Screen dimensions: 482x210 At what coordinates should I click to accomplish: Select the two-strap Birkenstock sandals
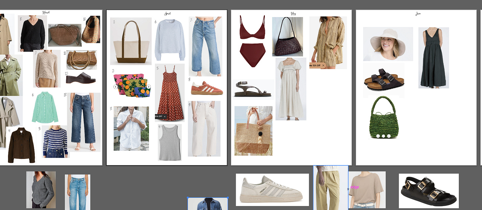point(384,80)
